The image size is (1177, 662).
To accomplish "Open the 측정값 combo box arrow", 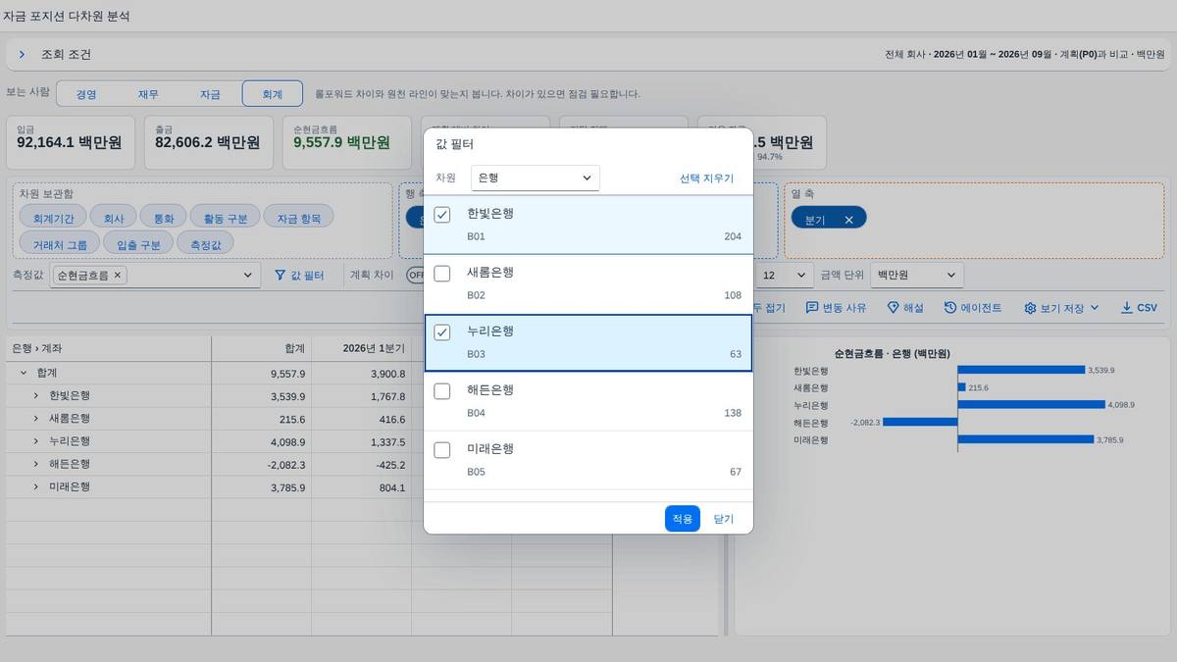I will (x=248, y=276).
